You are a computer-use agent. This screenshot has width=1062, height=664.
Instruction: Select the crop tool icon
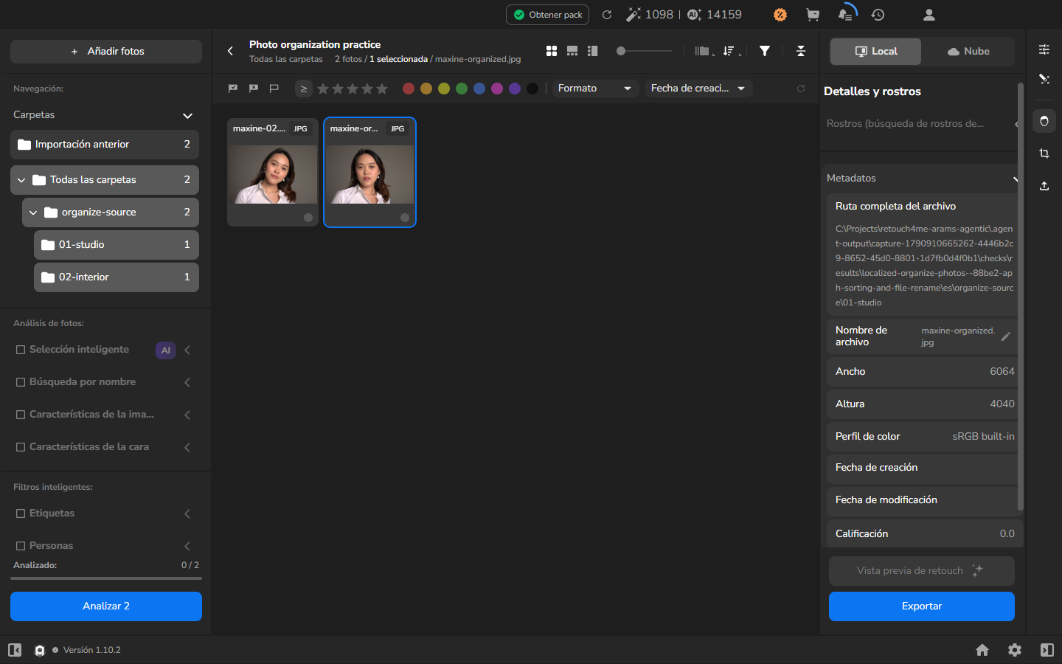pos(1044,153)
